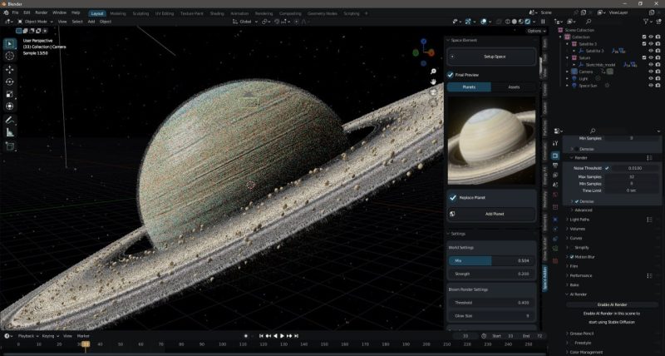The width and height of the screenshot is (665, 356).
Task: Pick the Annotate tool
Action: click(10, 119)
